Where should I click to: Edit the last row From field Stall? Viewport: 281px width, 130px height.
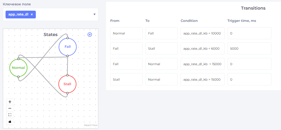126,80
